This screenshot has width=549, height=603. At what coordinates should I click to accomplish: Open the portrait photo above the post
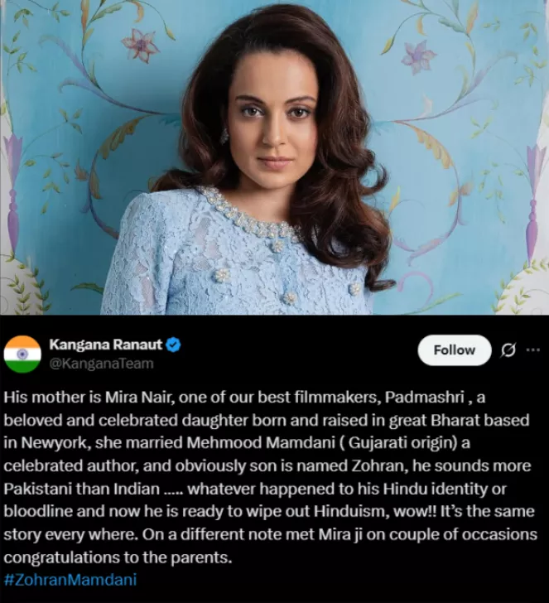point(275,157)
